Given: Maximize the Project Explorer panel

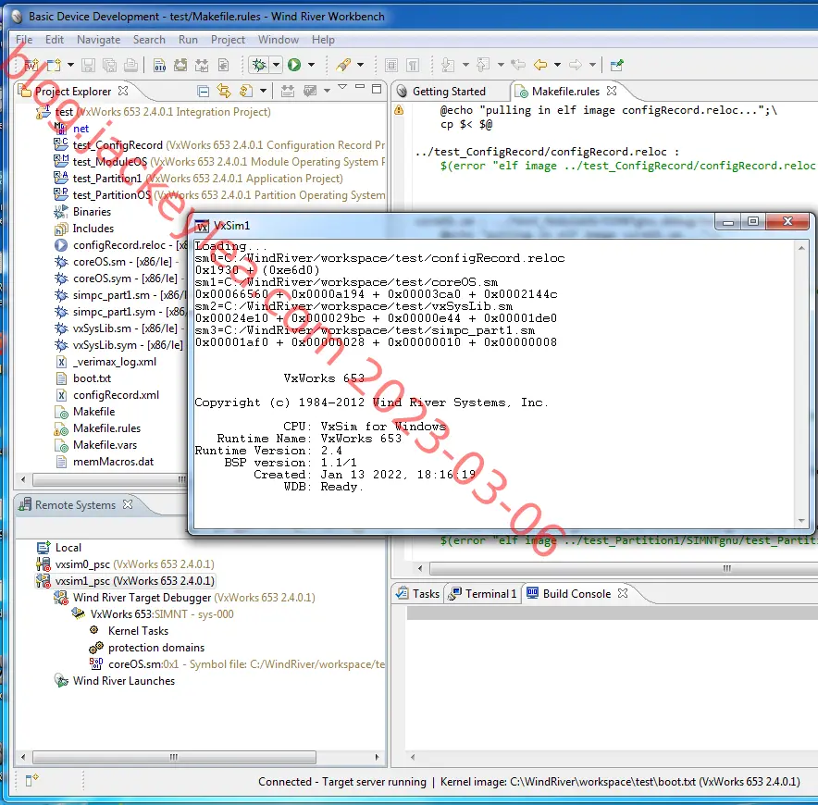Looking at the screenshot, I should 377,89.
